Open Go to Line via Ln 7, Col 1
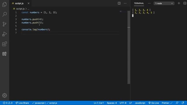 (x=99, y=103)
